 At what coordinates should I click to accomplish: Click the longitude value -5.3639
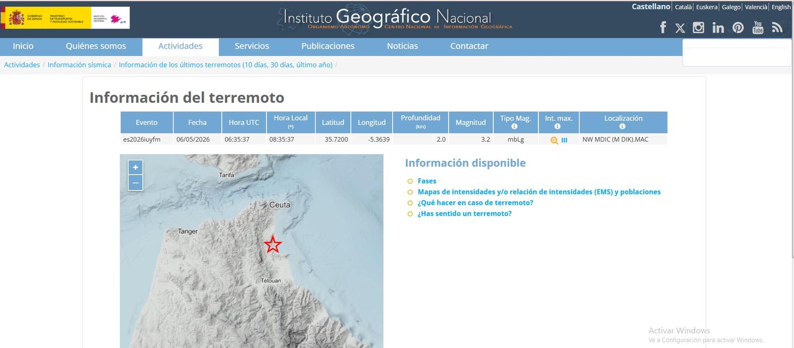coord(379,139)
